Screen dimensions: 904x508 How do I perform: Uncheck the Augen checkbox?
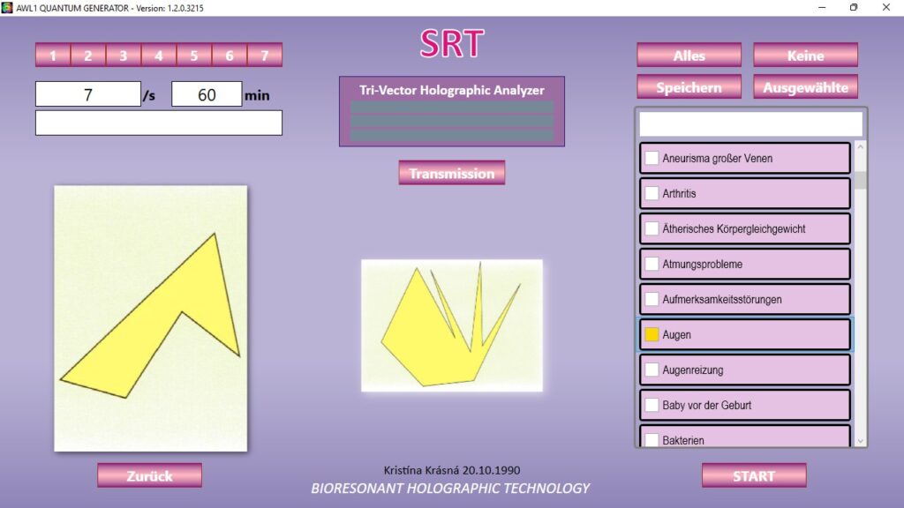652,334
